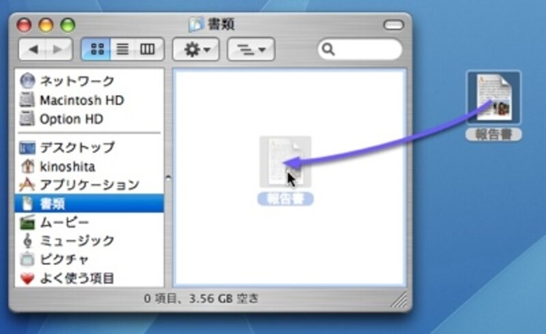Click the 書類 folder proxy icon in the title bar

click(196, 25)
